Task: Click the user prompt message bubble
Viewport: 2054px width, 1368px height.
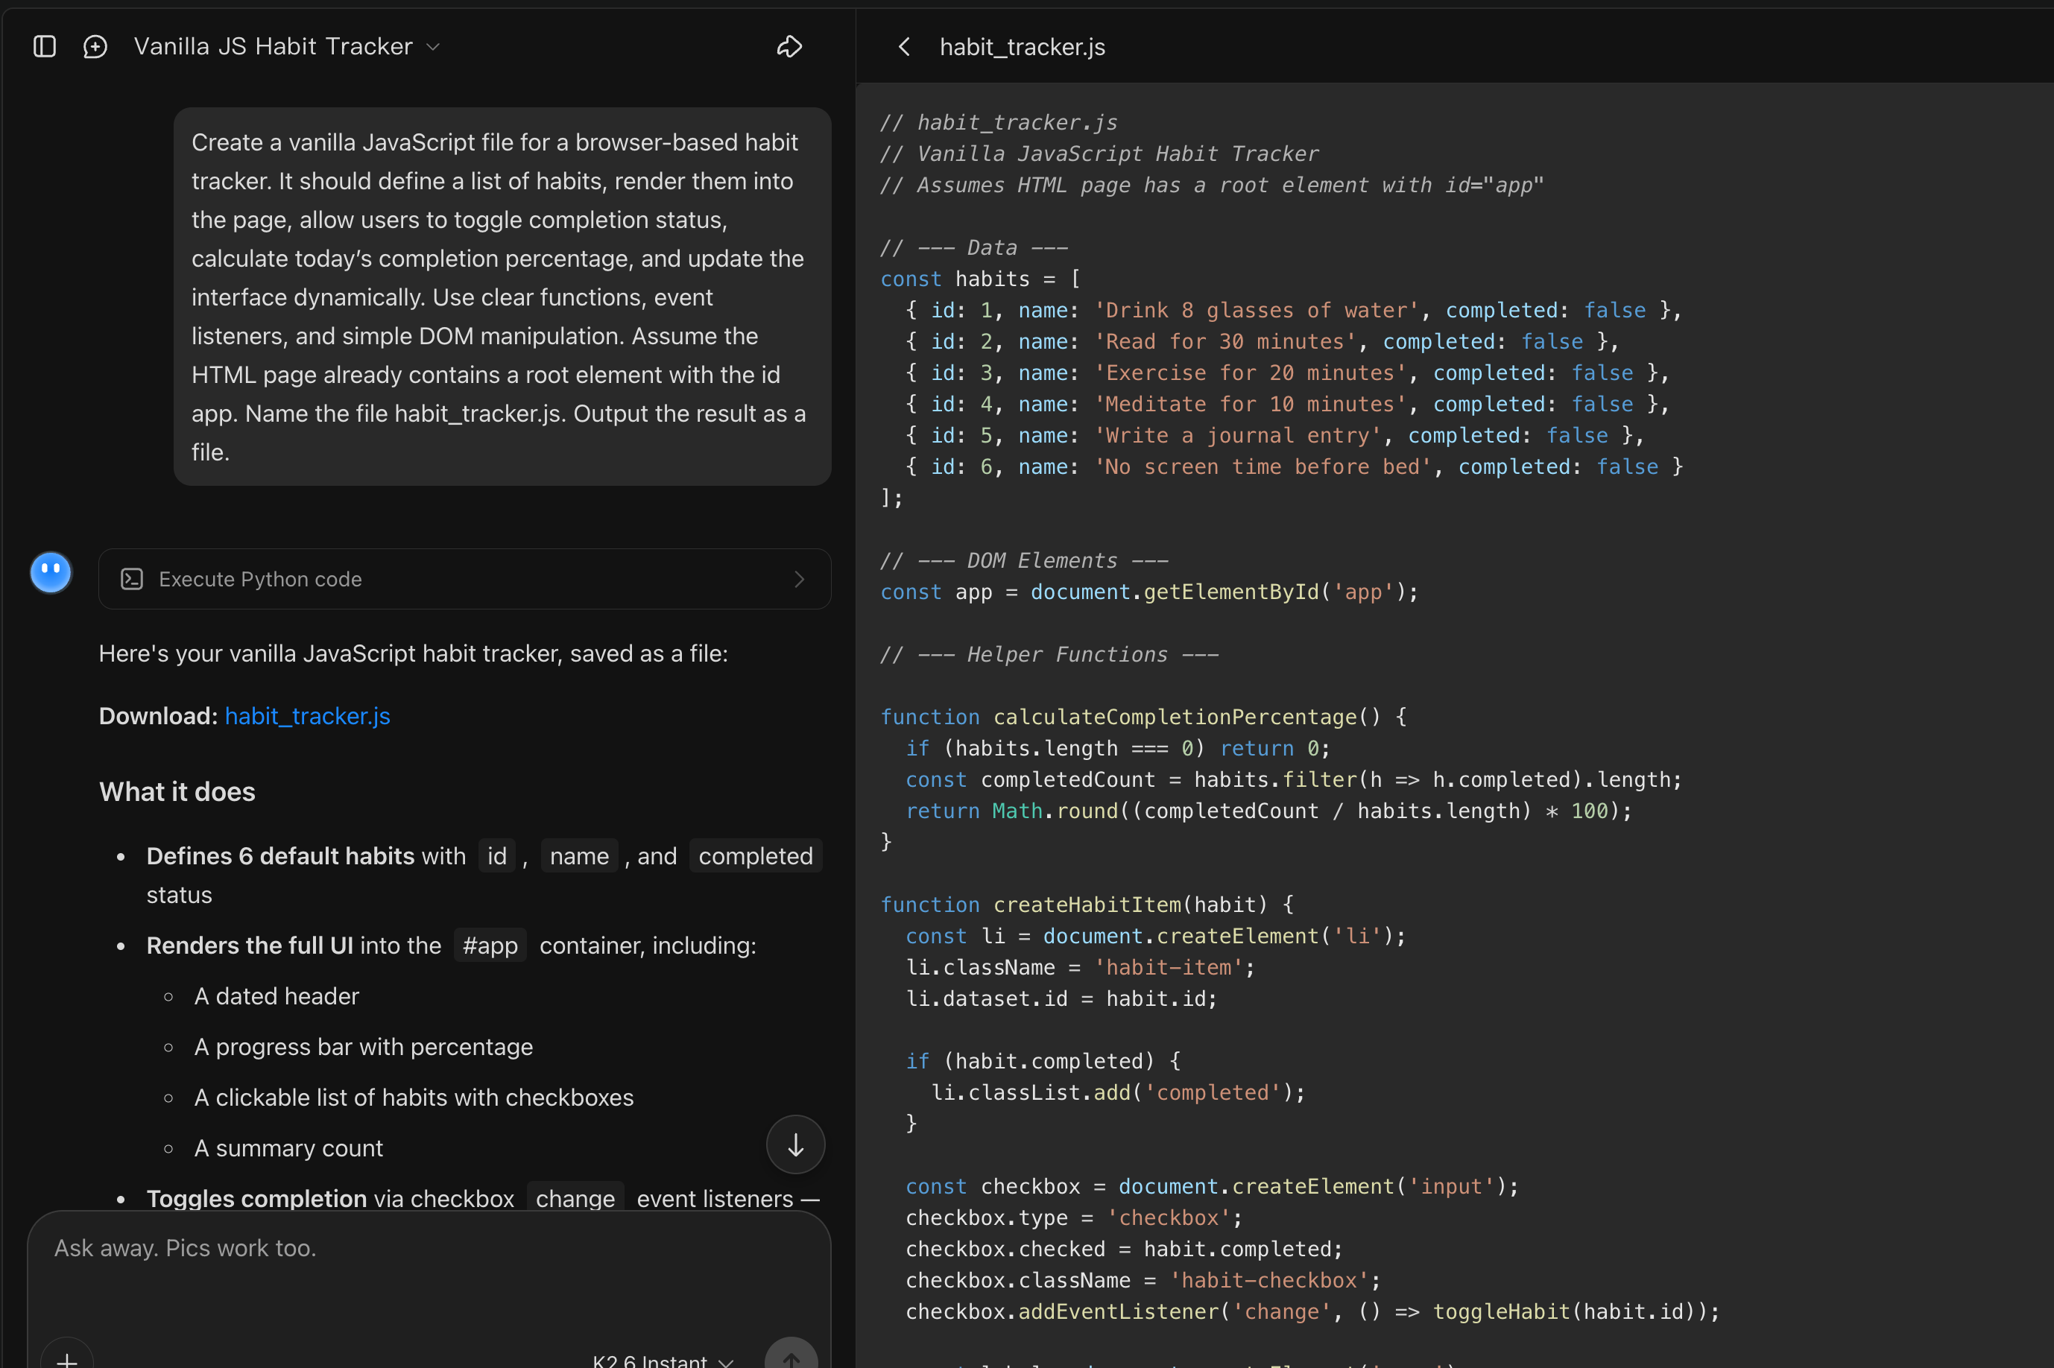Action: pyautogui.click(x=502, y=297)
